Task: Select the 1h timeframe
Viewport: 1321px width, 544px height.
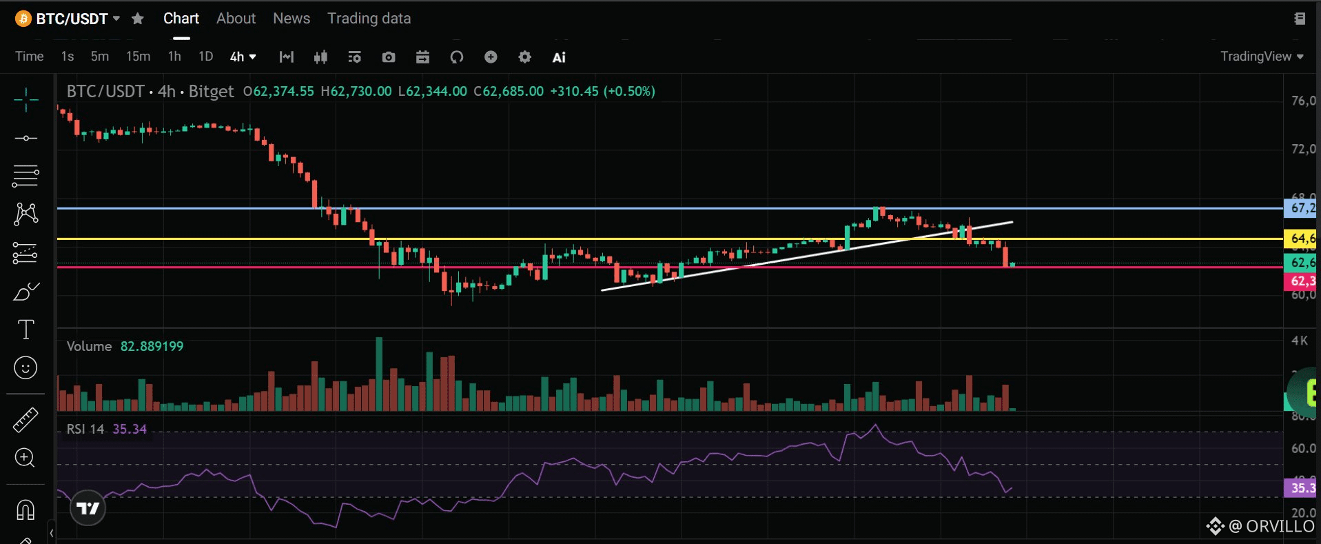Action: (174, 57)
